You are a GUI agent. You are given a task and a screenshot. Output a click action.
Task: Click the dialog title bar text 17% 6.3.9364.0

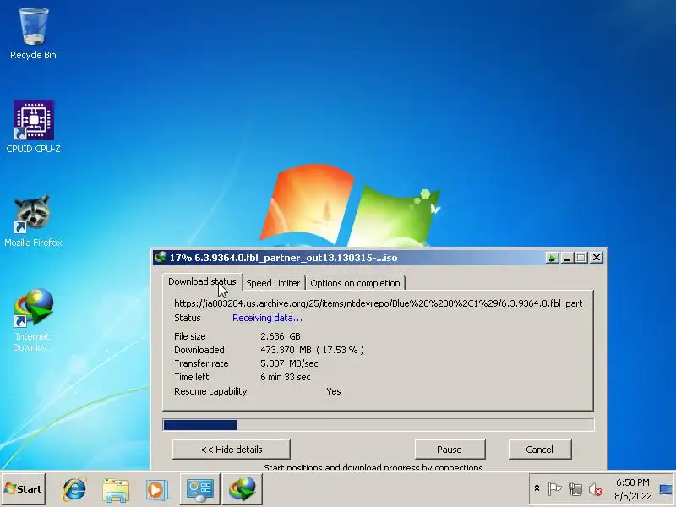click(283, 258)
